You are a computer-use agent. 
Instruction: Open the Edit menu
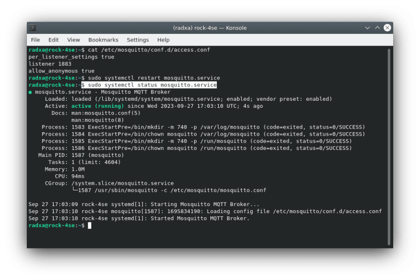[x=53, y=40]
